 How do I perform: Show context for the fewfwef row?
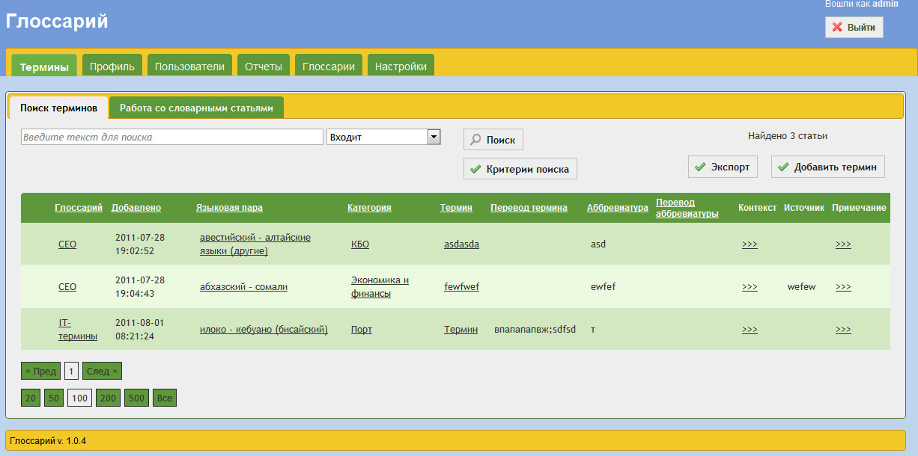749,286
